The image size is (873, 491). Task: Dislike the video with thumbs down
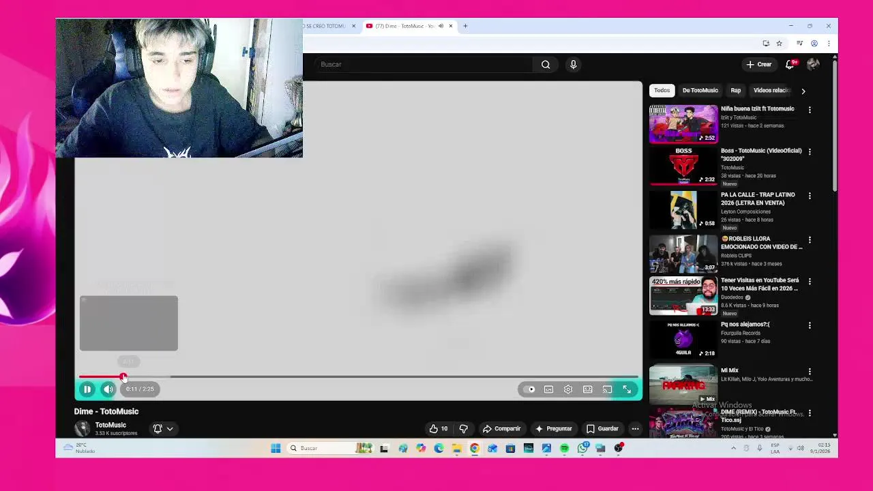click(x=464, y=429)
